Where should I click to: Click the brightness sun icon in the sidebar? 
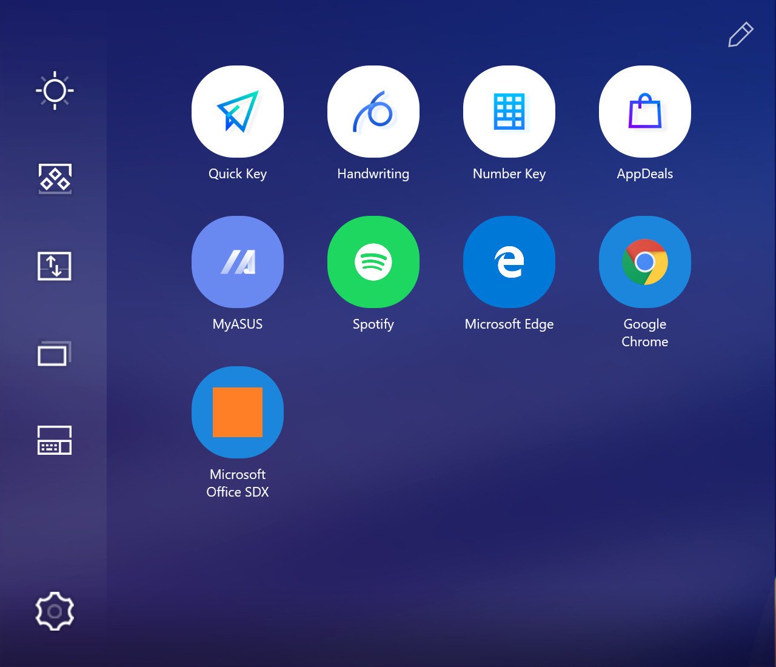(55, 91)
